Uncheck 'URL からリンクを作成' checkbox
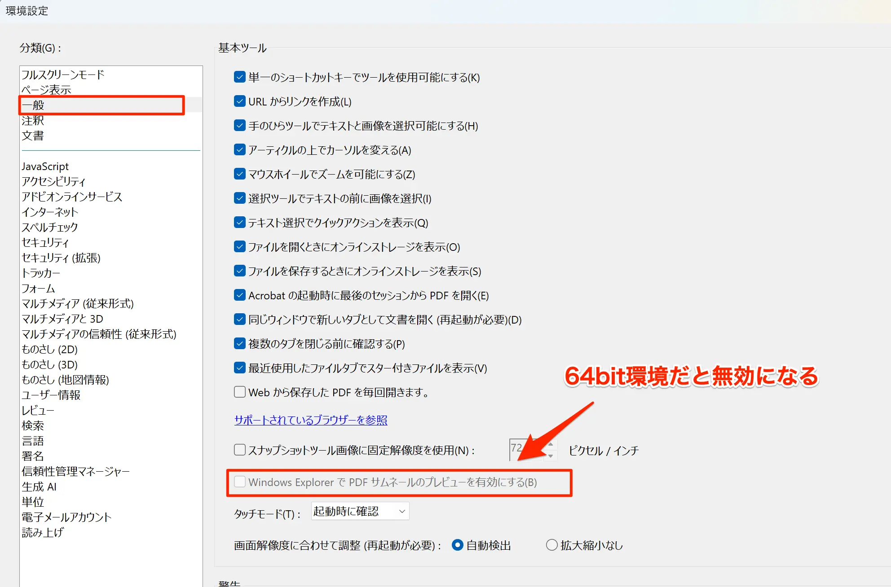The image size is (891, 587). tap(240, 101)
